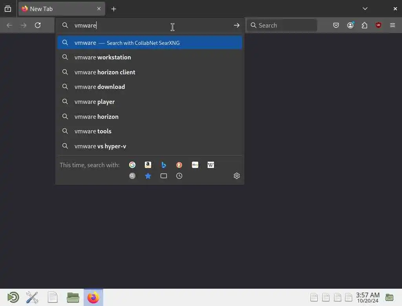The height and width of the screenshot is (306, 402).
Task: Open the taskbar tools wrench icon
Action: coord(32,297)
